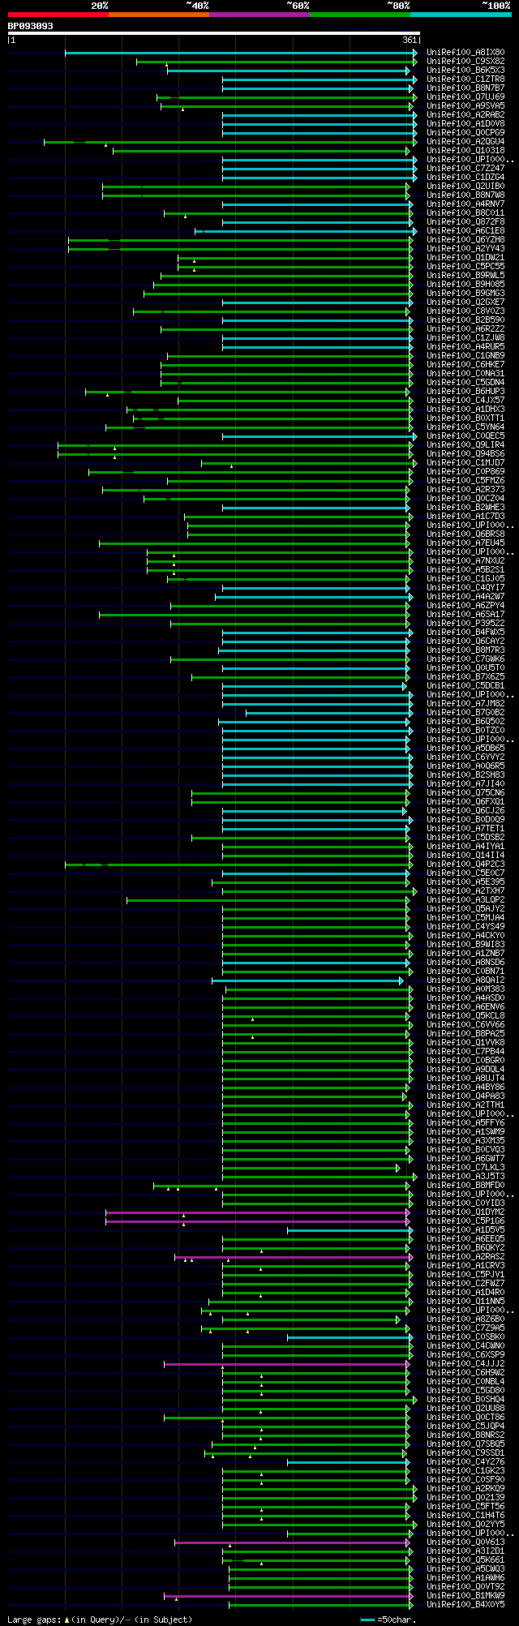Screen dimensions: 519x1626
Task: Pick the UniRef100_Q6CAY2 label
Action: pos(465,641)
